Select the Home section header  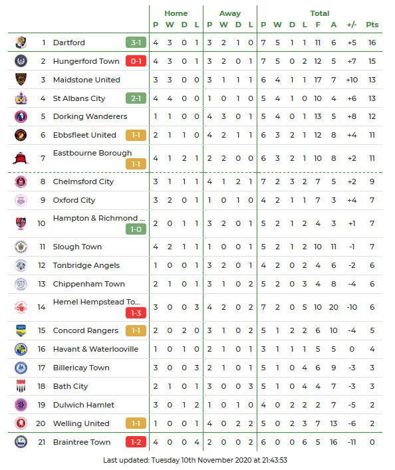pos(176,13)
